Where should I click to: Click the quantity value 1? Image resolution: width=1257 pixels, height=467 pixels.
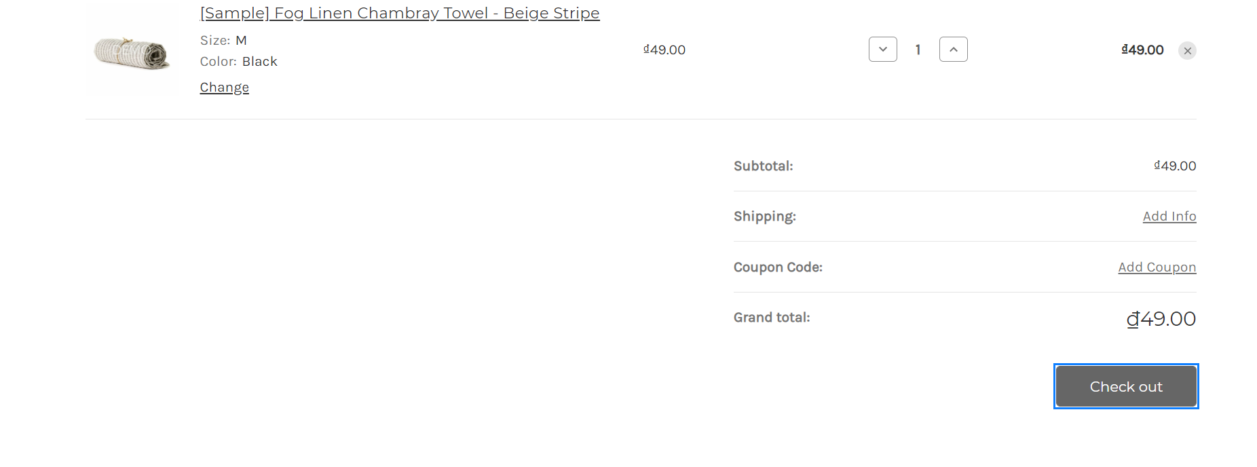pyautogui.click(x=918, y=50)
